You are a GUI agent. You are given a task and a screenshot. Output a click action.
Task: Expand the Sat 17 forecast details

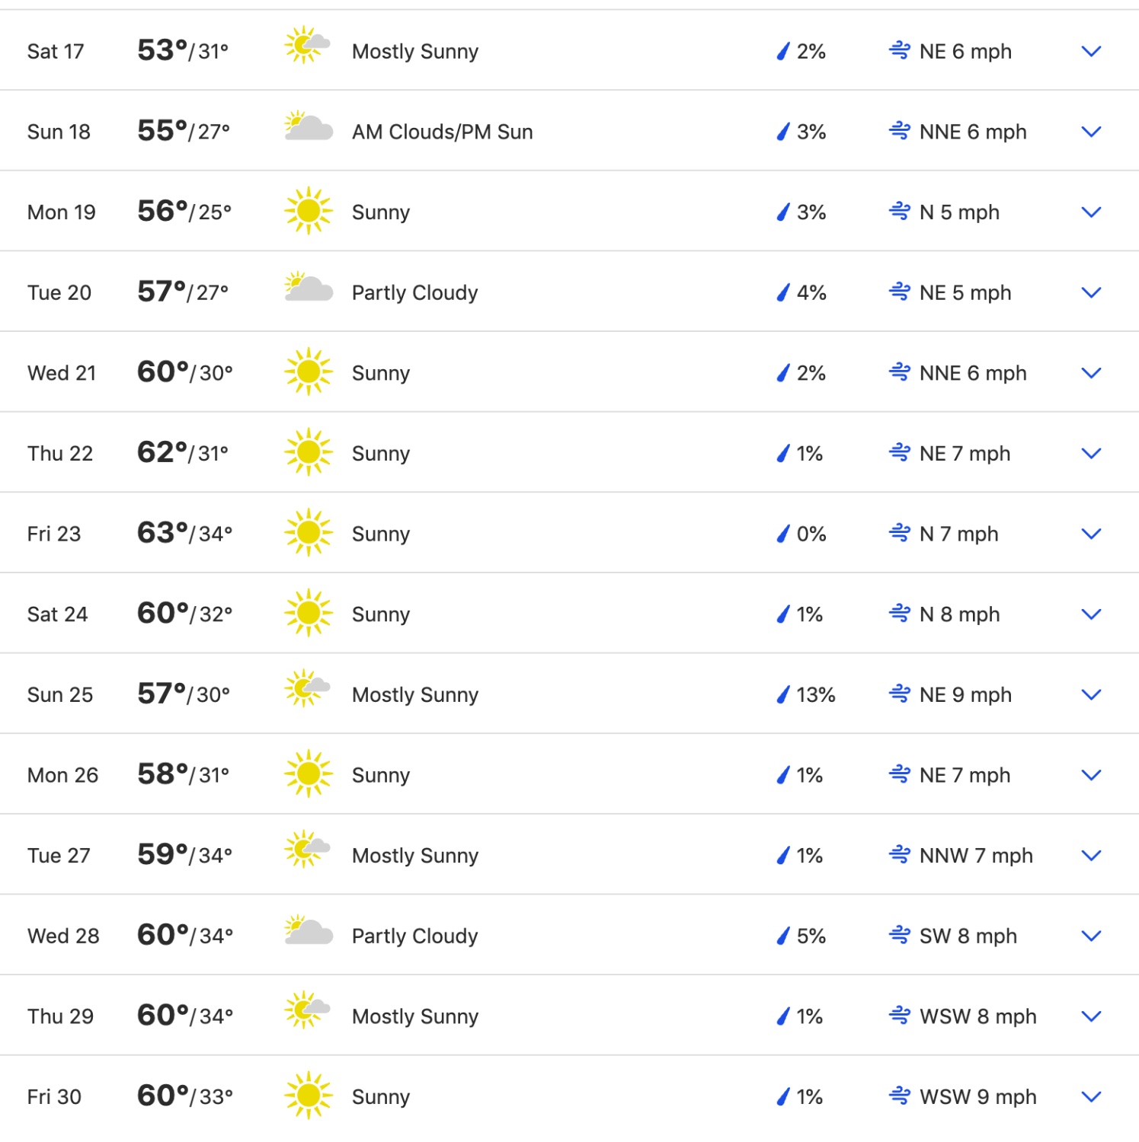(1091, 52)
